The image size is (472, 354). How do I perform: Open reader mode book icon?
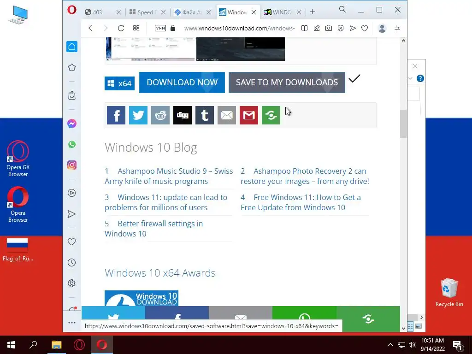(x=304, y=28)
